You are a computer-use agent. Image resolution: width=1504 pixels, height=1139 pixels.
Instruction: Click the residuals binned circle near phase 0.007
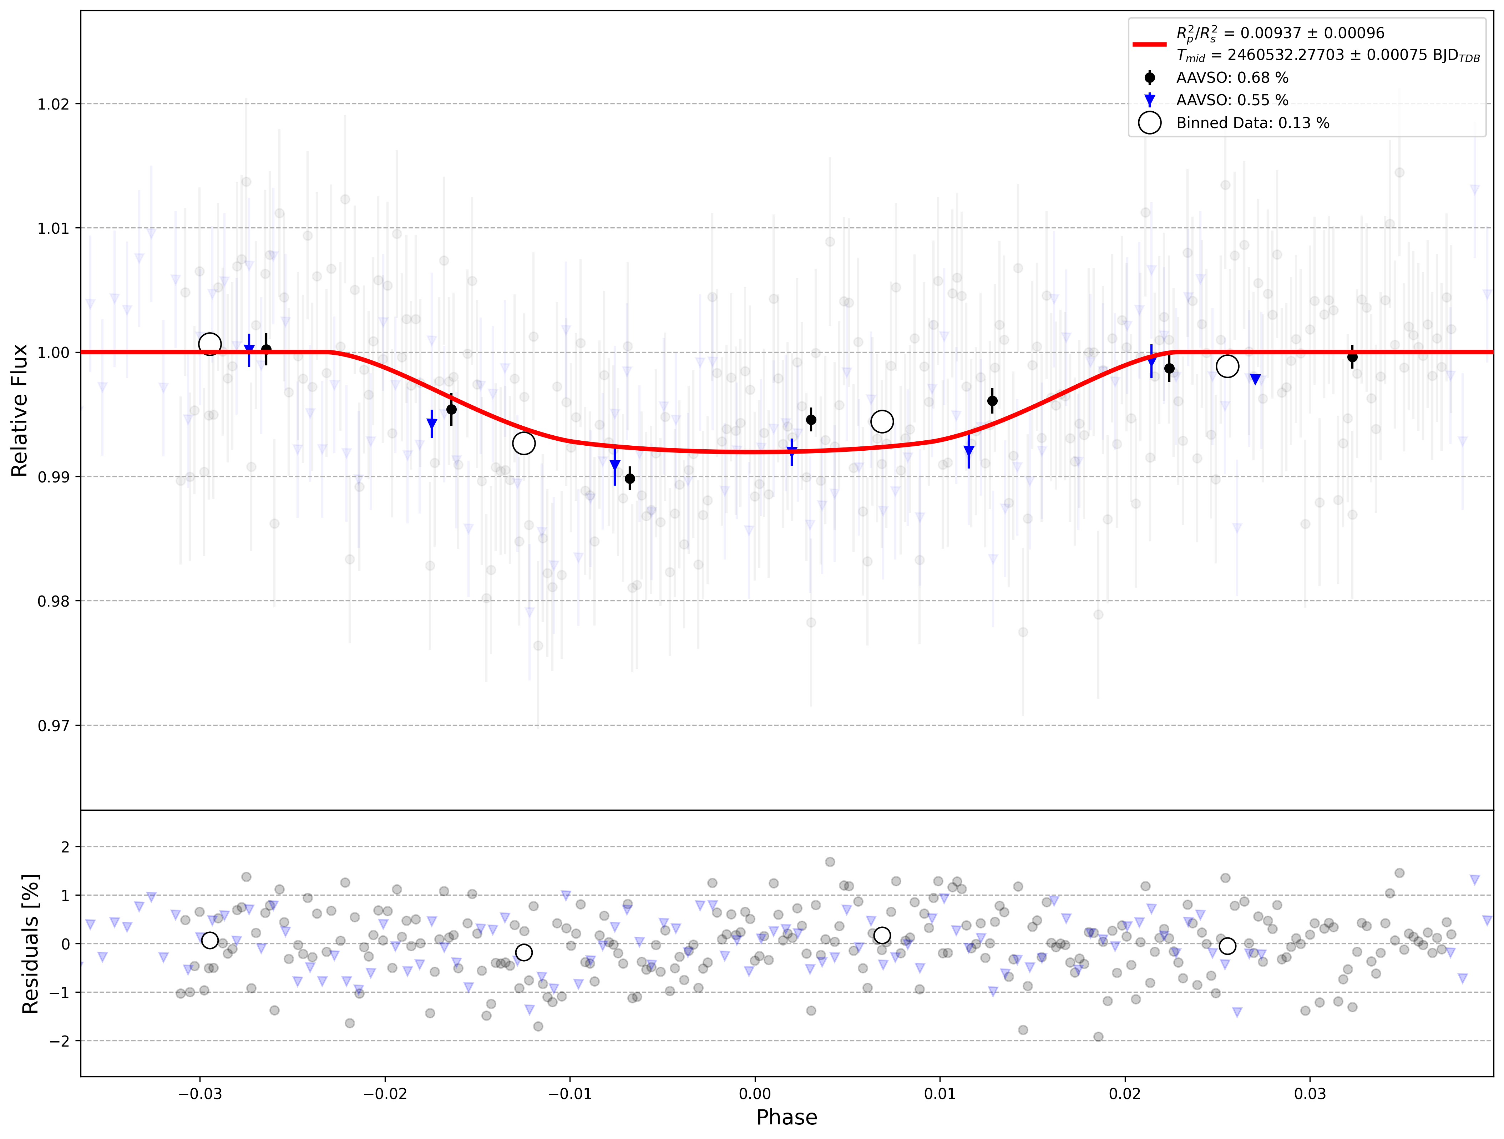(x=882, y=936)
